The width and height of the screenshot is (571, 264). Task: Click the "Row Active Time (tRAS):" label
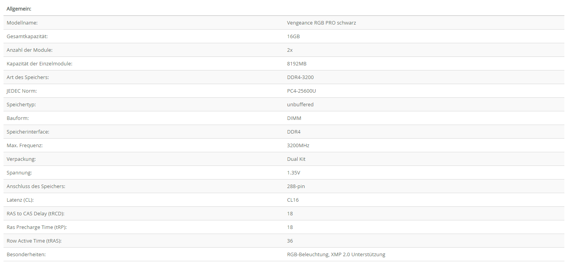point(34,241)
